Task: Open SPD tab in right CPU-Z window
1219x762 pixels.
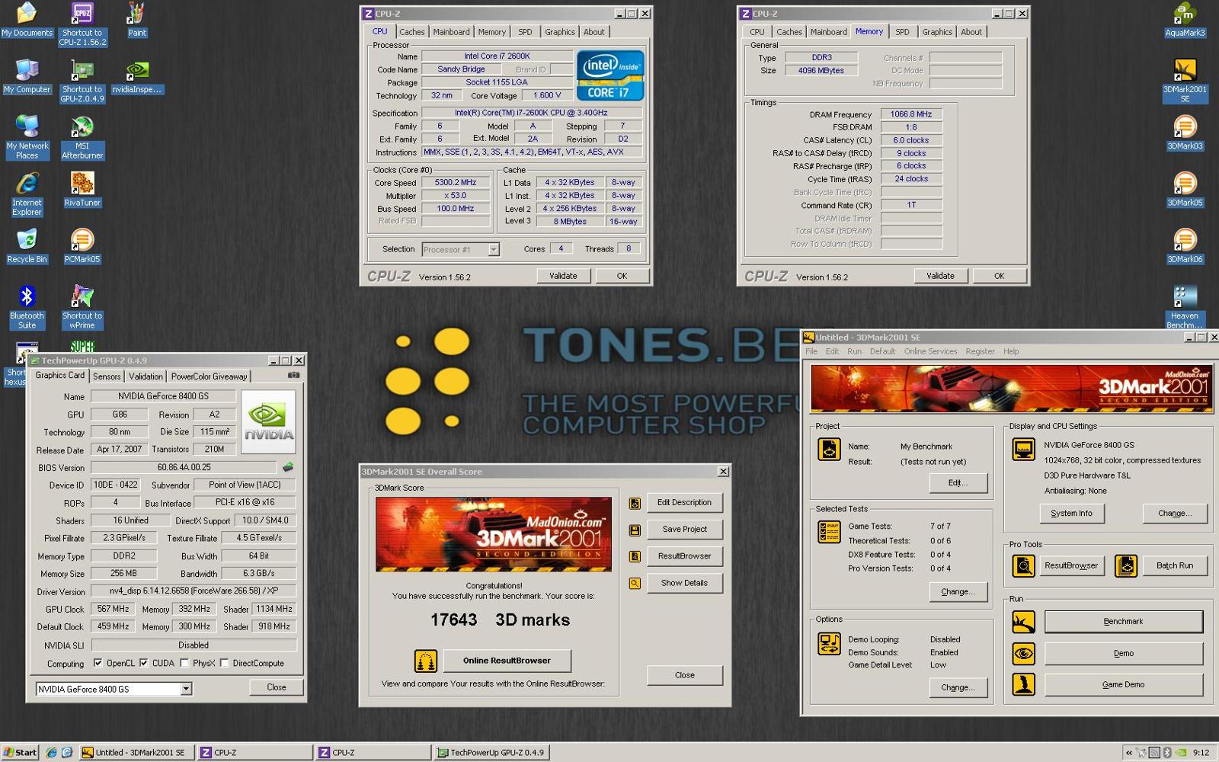Action: pos(902,32)
